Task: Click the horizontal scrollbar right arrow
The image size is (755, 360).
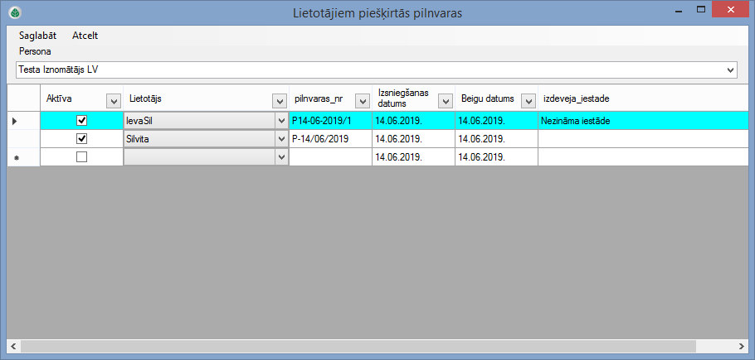Action: click(x=742, y=346)
